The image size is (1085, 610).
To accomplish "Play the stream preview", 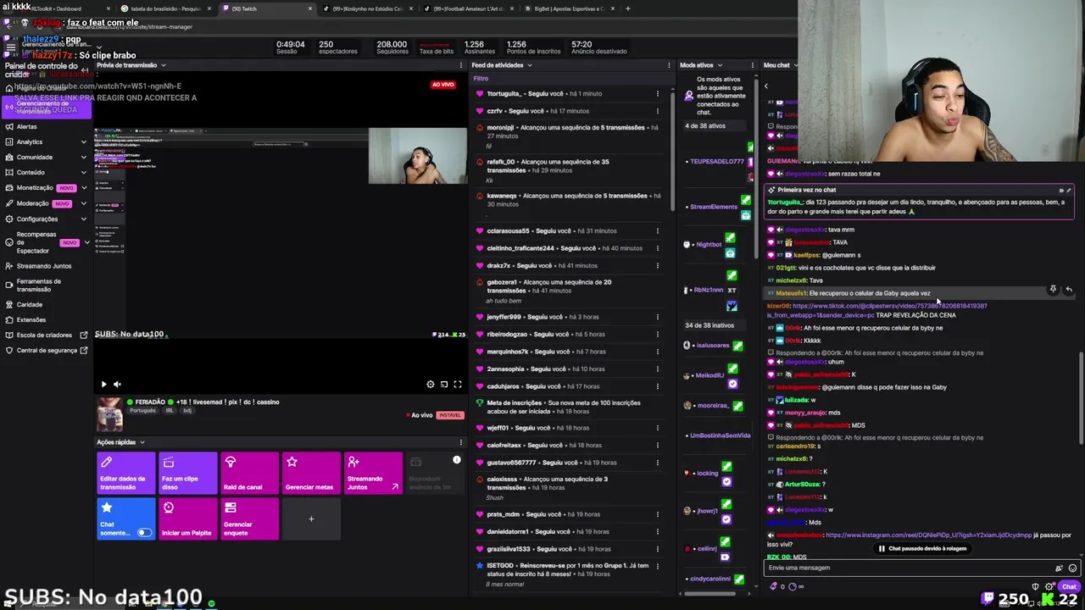I will (104, 385).
